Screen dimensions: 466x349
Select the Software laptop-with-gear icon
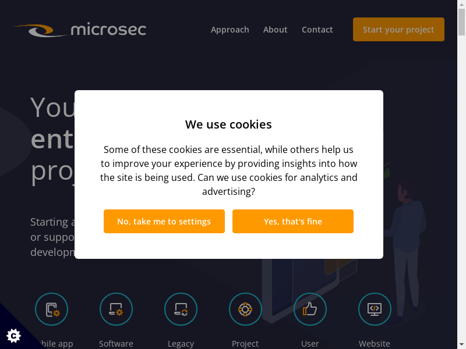click(x=116, y=309)
